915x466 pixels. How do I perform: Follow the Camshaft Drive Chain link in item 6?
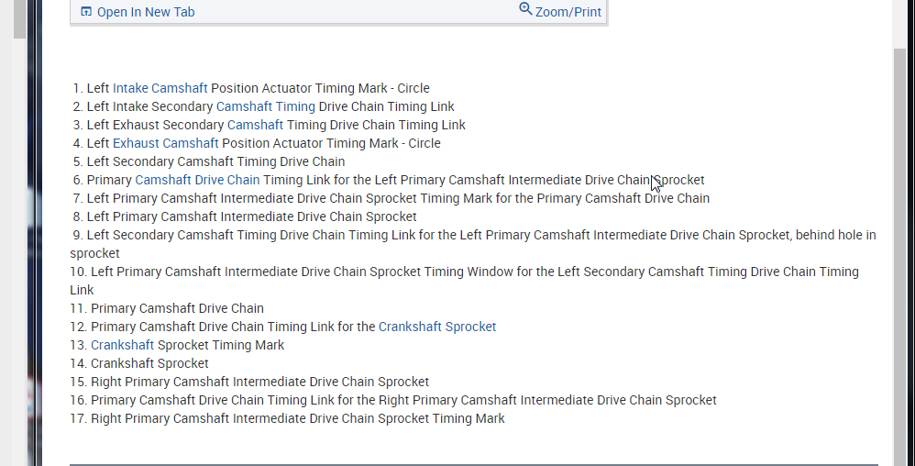pyautogui.click(x=197, y=180)
